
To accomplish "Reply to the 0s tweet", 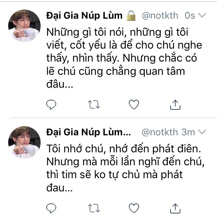I will pos(51,105).
